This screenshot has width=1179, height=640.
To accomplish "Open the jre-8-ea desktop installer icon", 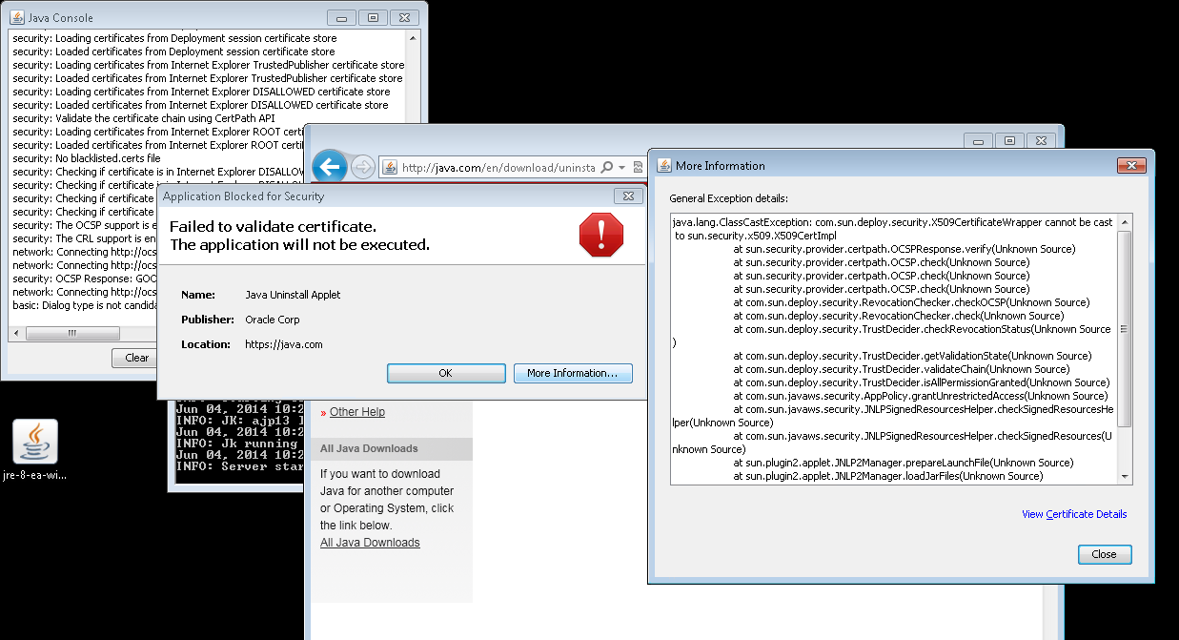I will pos(35,443).
